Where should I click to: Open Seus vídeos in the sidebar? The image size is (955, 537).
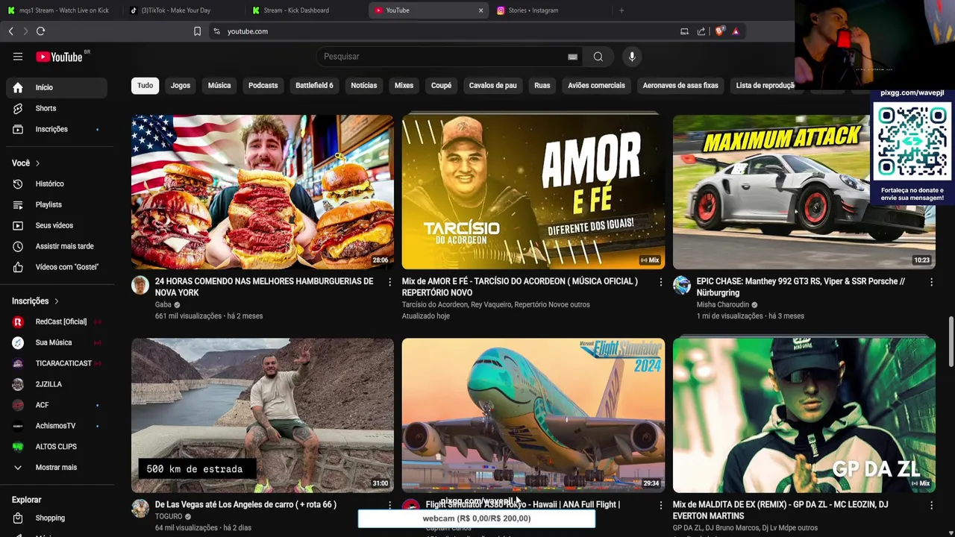click(x=57, y=225)
